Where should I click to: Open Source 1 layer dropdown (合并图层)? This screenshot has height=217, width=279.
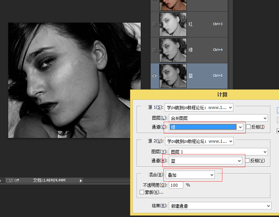pyautogui.click(x=219, y=118)
